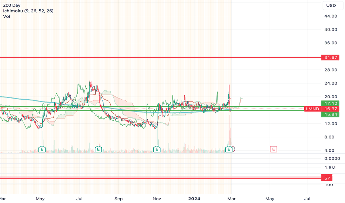Click the Nov label on the time axis
The width and height of the screenshot is (345, 203).
coord(157,199)
